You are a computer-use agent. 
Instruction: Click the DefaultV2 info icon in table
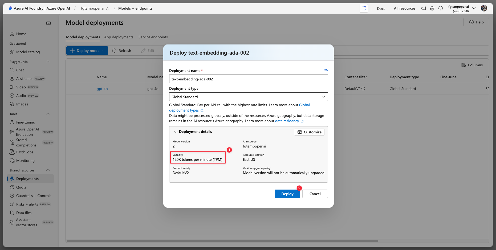pos(363,89)
